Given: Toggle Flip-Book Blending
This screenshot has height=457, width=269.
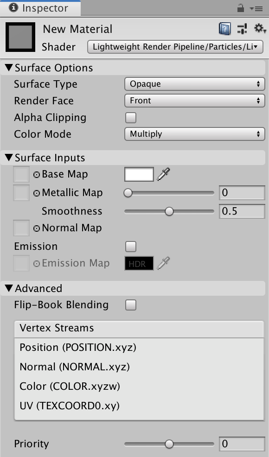Looking at the screenshot, I should click(131, 305).
